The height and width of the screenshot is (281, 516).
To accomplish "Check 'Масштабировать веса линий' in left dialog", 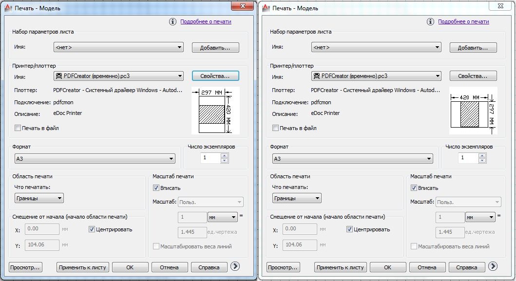I will pyautogui.click(x=156, y=246).
